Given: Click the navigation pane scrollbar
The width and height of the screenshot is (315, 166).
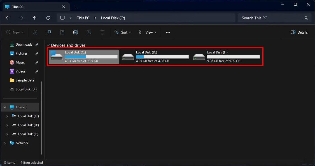Looking at the screenshot, I should tap(42, 118).
